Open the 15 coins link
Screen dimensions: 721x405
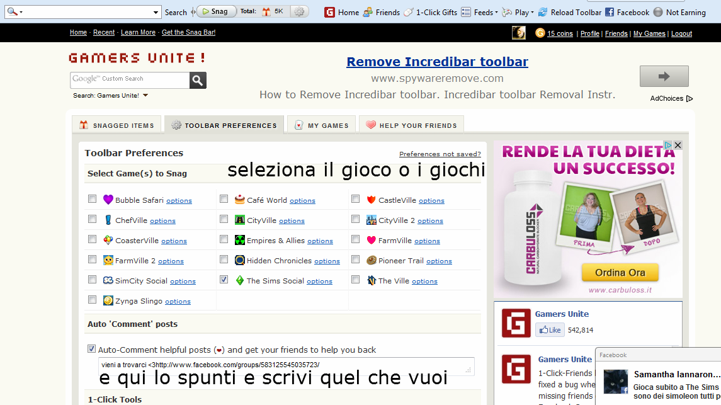pyautogui.click(x=560, y=33)
